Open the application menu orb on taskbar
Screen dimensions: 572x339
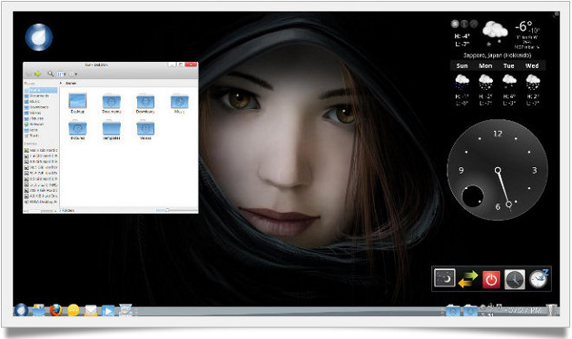tap(21, 310)
